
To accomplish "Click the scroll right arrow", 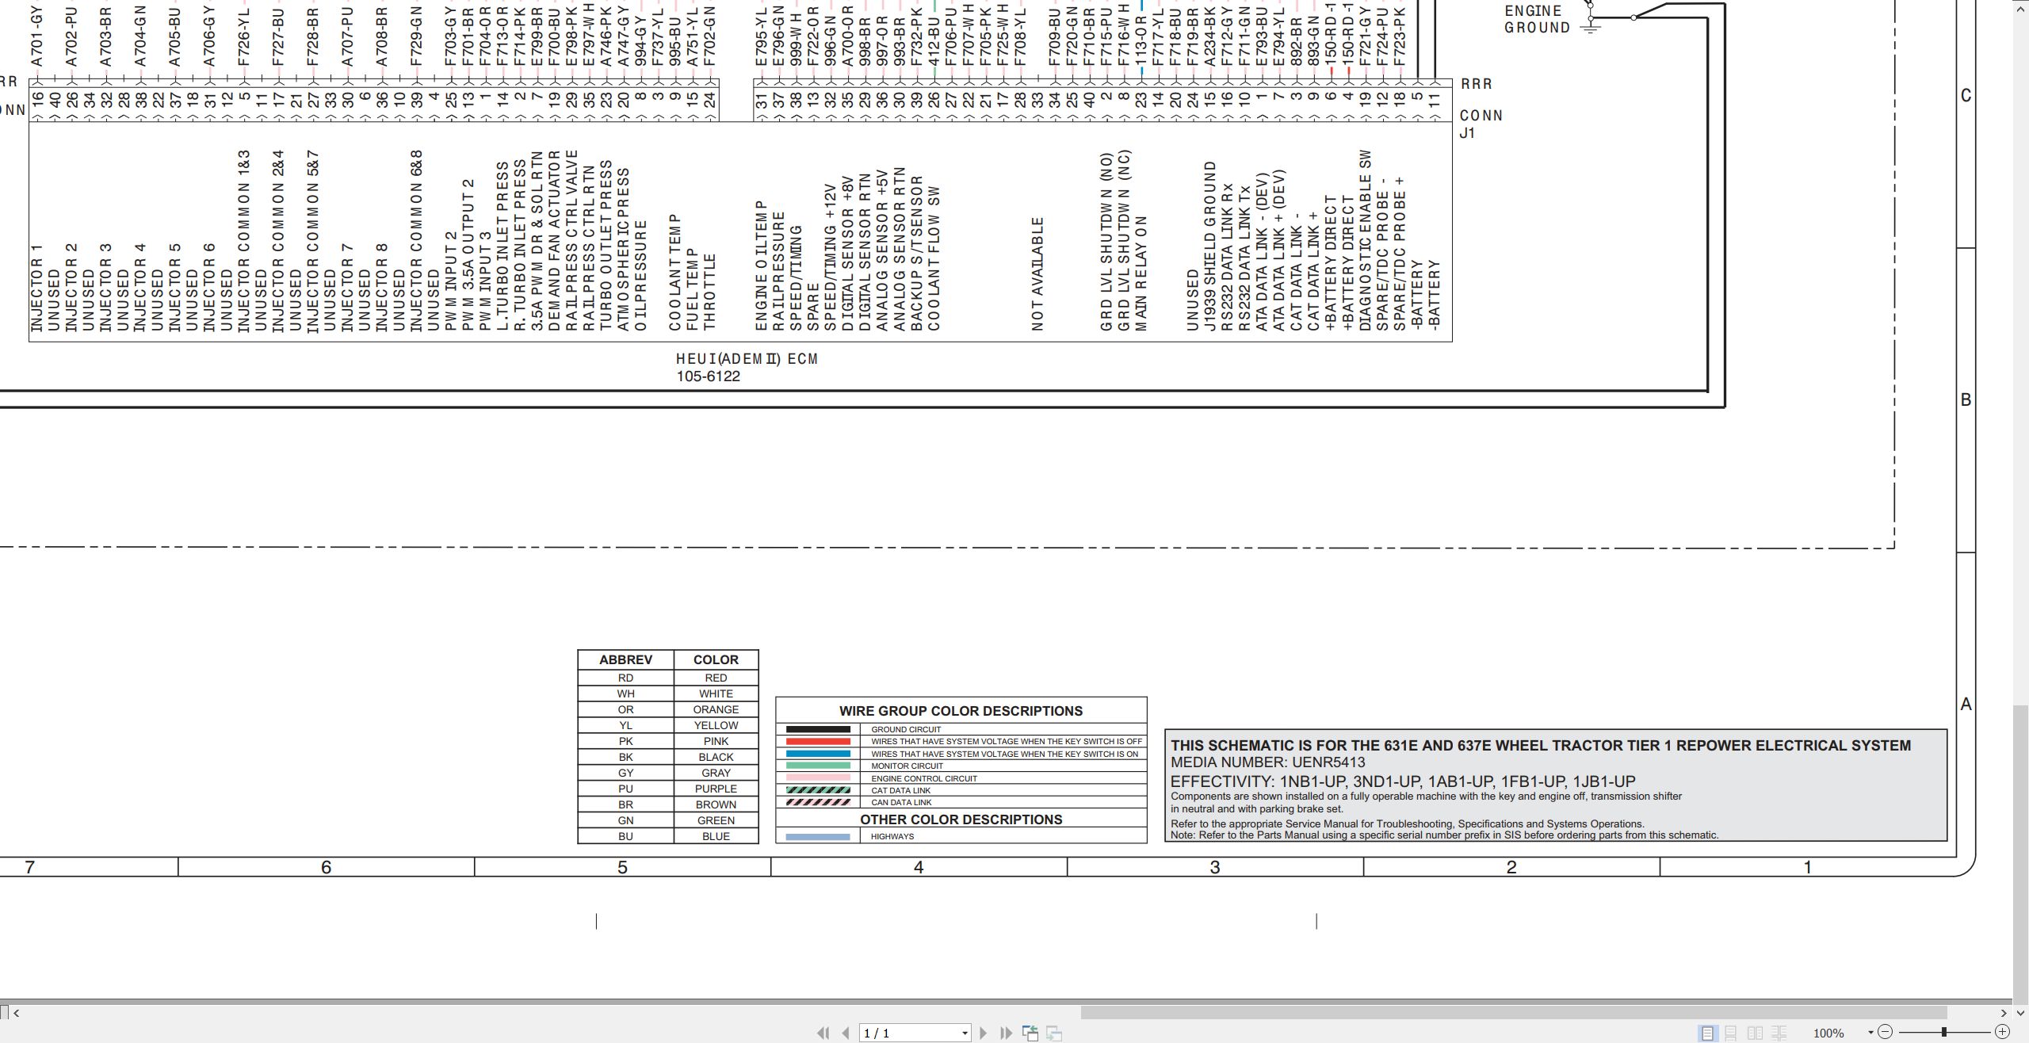I will tap(2004, 1012).
